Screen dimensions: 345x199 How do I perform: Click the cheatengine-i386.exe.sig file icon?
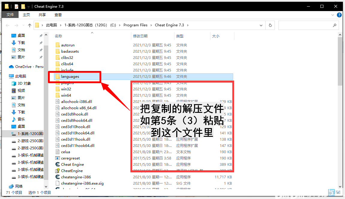[58, 183]
